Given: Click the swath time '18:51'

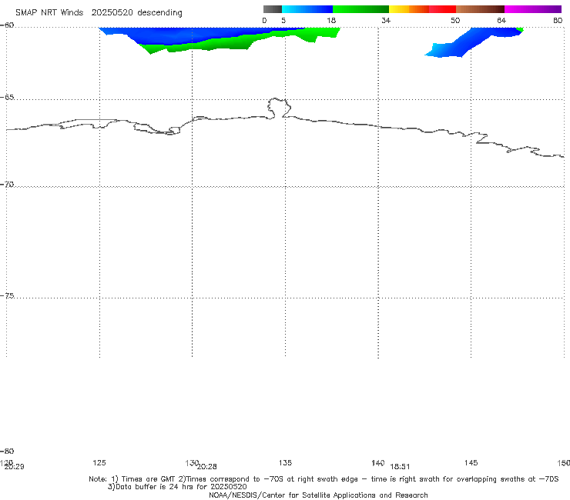Looking at the screenshot, I should 400,467.
